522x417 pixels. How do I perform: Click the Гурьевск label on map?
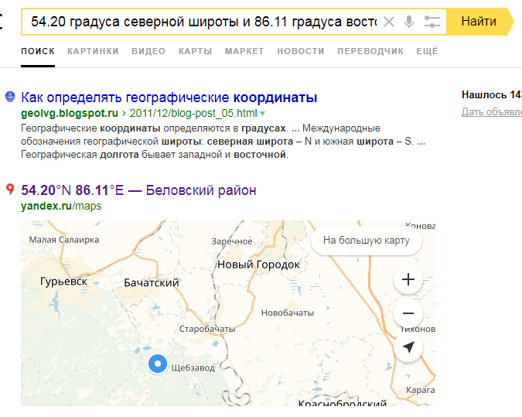tap(63, 282)
